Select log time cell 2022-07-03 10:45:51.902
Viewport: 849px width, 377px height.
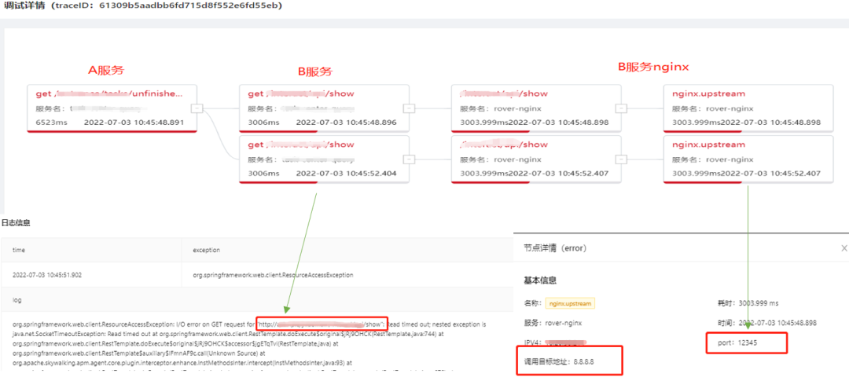[47, 275]
